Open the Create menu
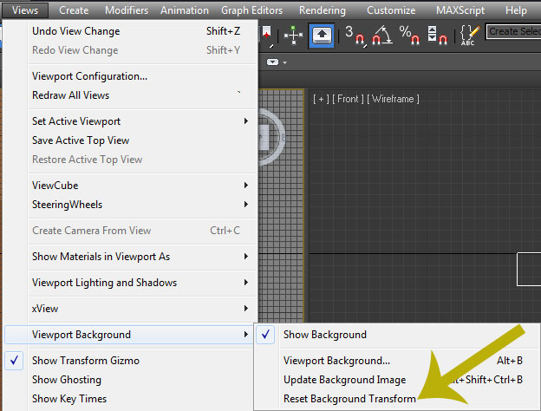 (74, 10)
